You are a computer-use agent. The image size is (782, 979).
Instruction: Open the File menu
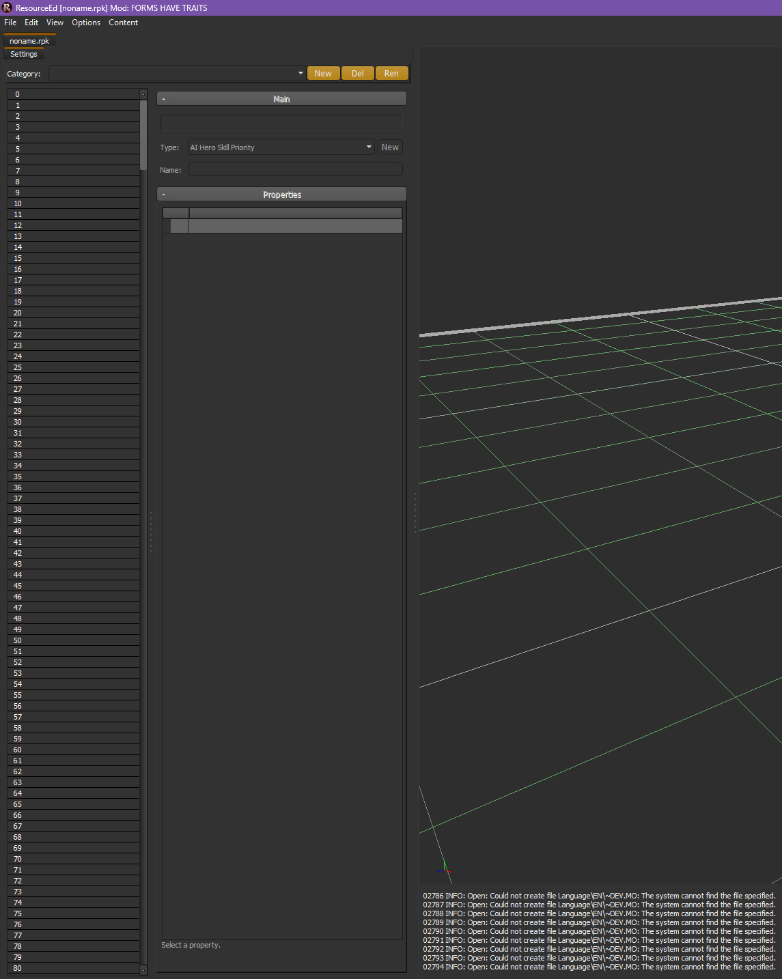point(10,23)
